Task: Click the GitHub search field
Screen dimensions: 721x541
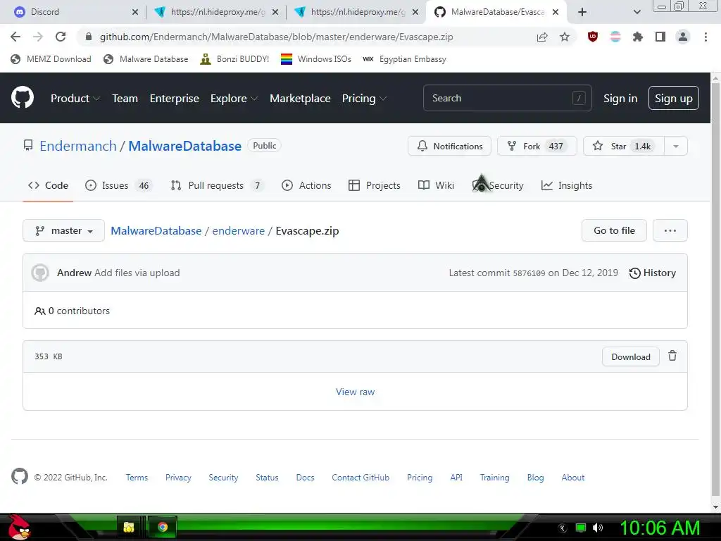Action: (507, 98)
